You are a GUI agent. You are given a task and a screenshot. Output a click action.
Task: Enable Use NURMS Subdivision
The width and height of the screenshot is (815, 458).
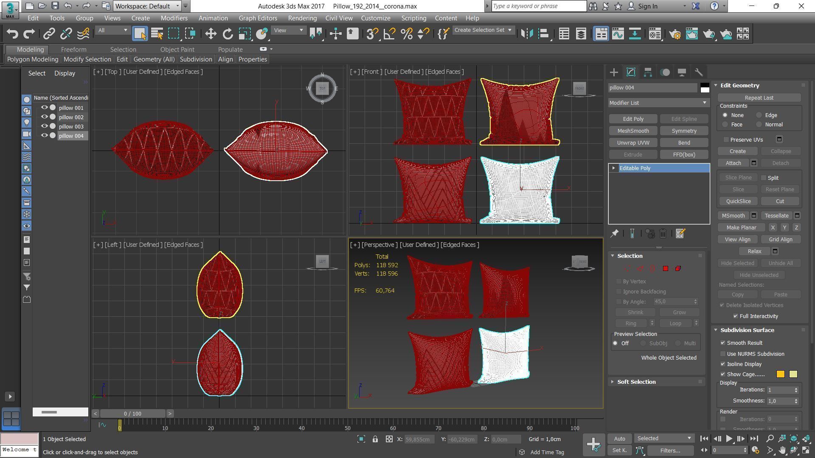tap(723, 354)
